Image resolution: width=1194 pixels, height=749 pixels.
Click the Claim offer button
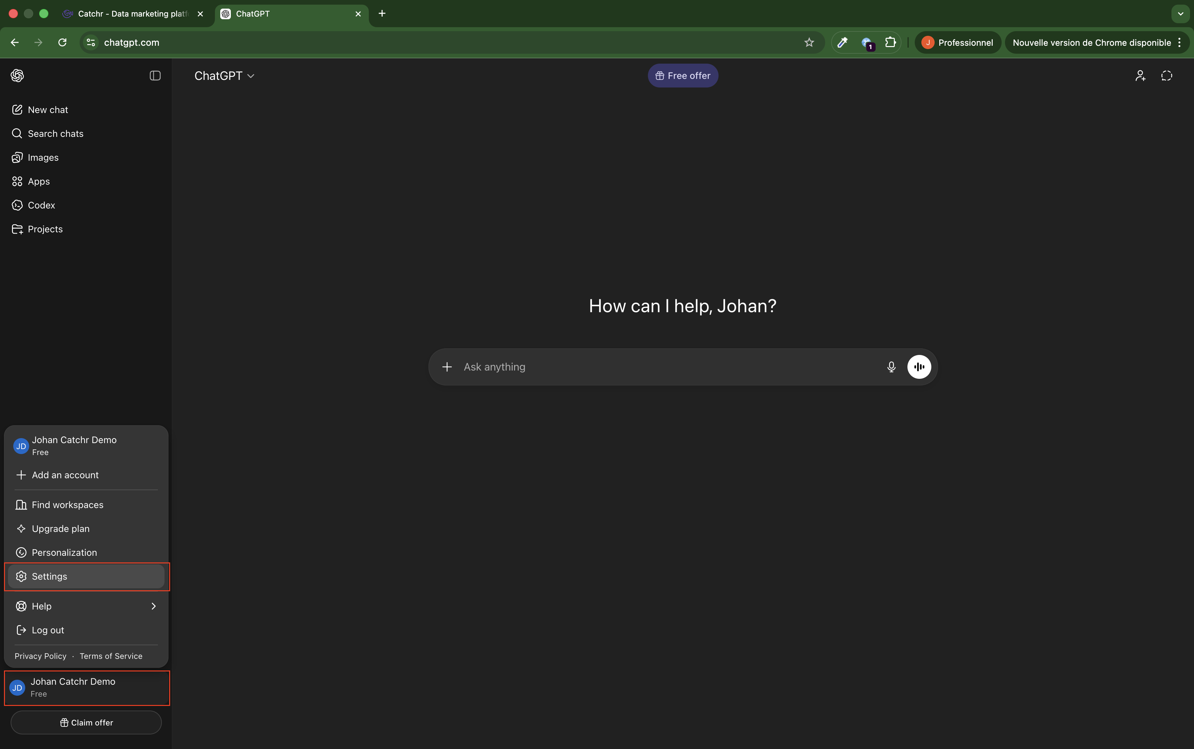[86, 722]
